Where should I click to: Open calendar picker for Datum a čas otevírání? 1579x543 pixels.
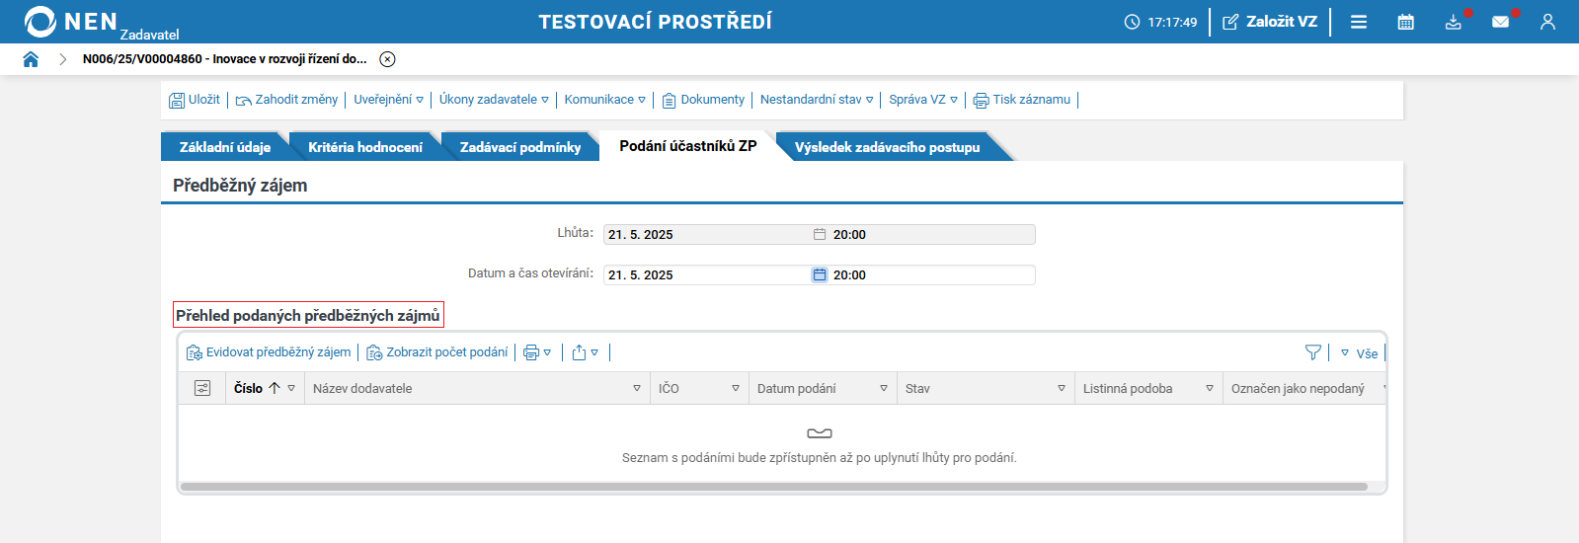click(x=820, y=275)
